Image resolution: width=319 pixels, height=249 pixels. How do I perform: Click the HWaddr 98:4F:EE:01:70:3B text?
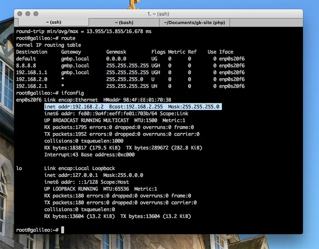tap(137, 100)
